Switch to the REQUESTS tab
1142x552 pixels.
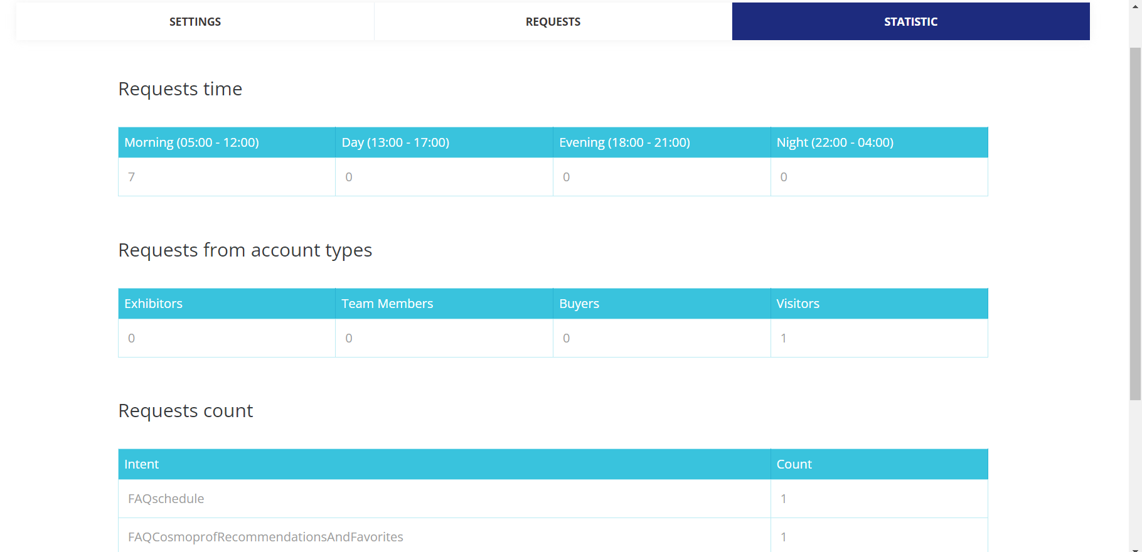coord(553,21)
